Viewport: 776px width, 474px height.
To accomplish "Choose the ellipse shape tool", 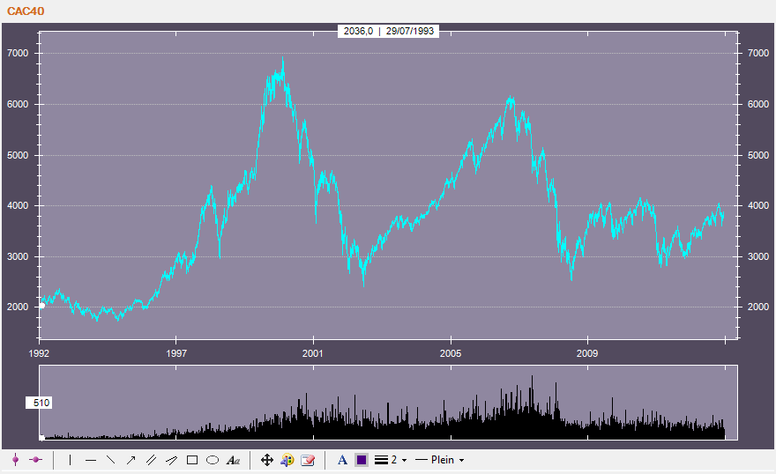I will click(213, 460).
